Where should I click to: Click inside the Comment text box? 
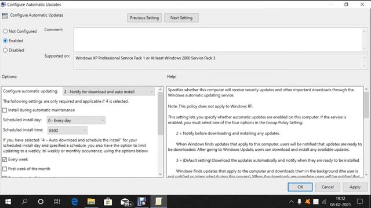tap(218, 40)
